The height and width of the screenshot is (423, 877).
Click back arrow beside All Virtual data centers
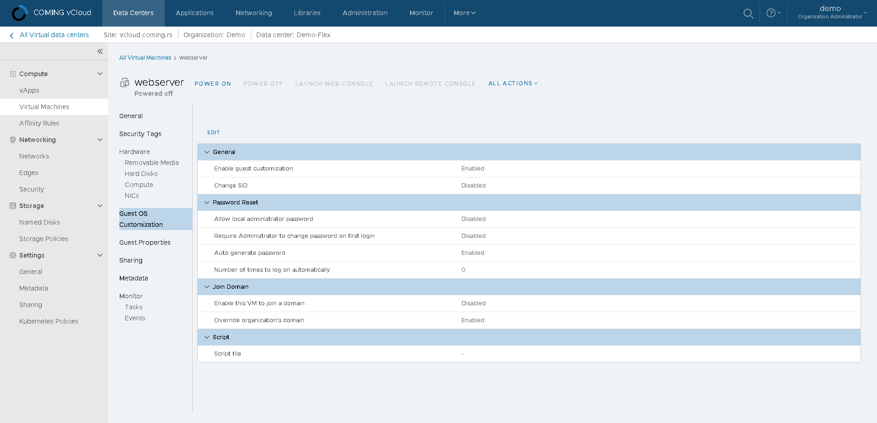click(x=11, y=35)
